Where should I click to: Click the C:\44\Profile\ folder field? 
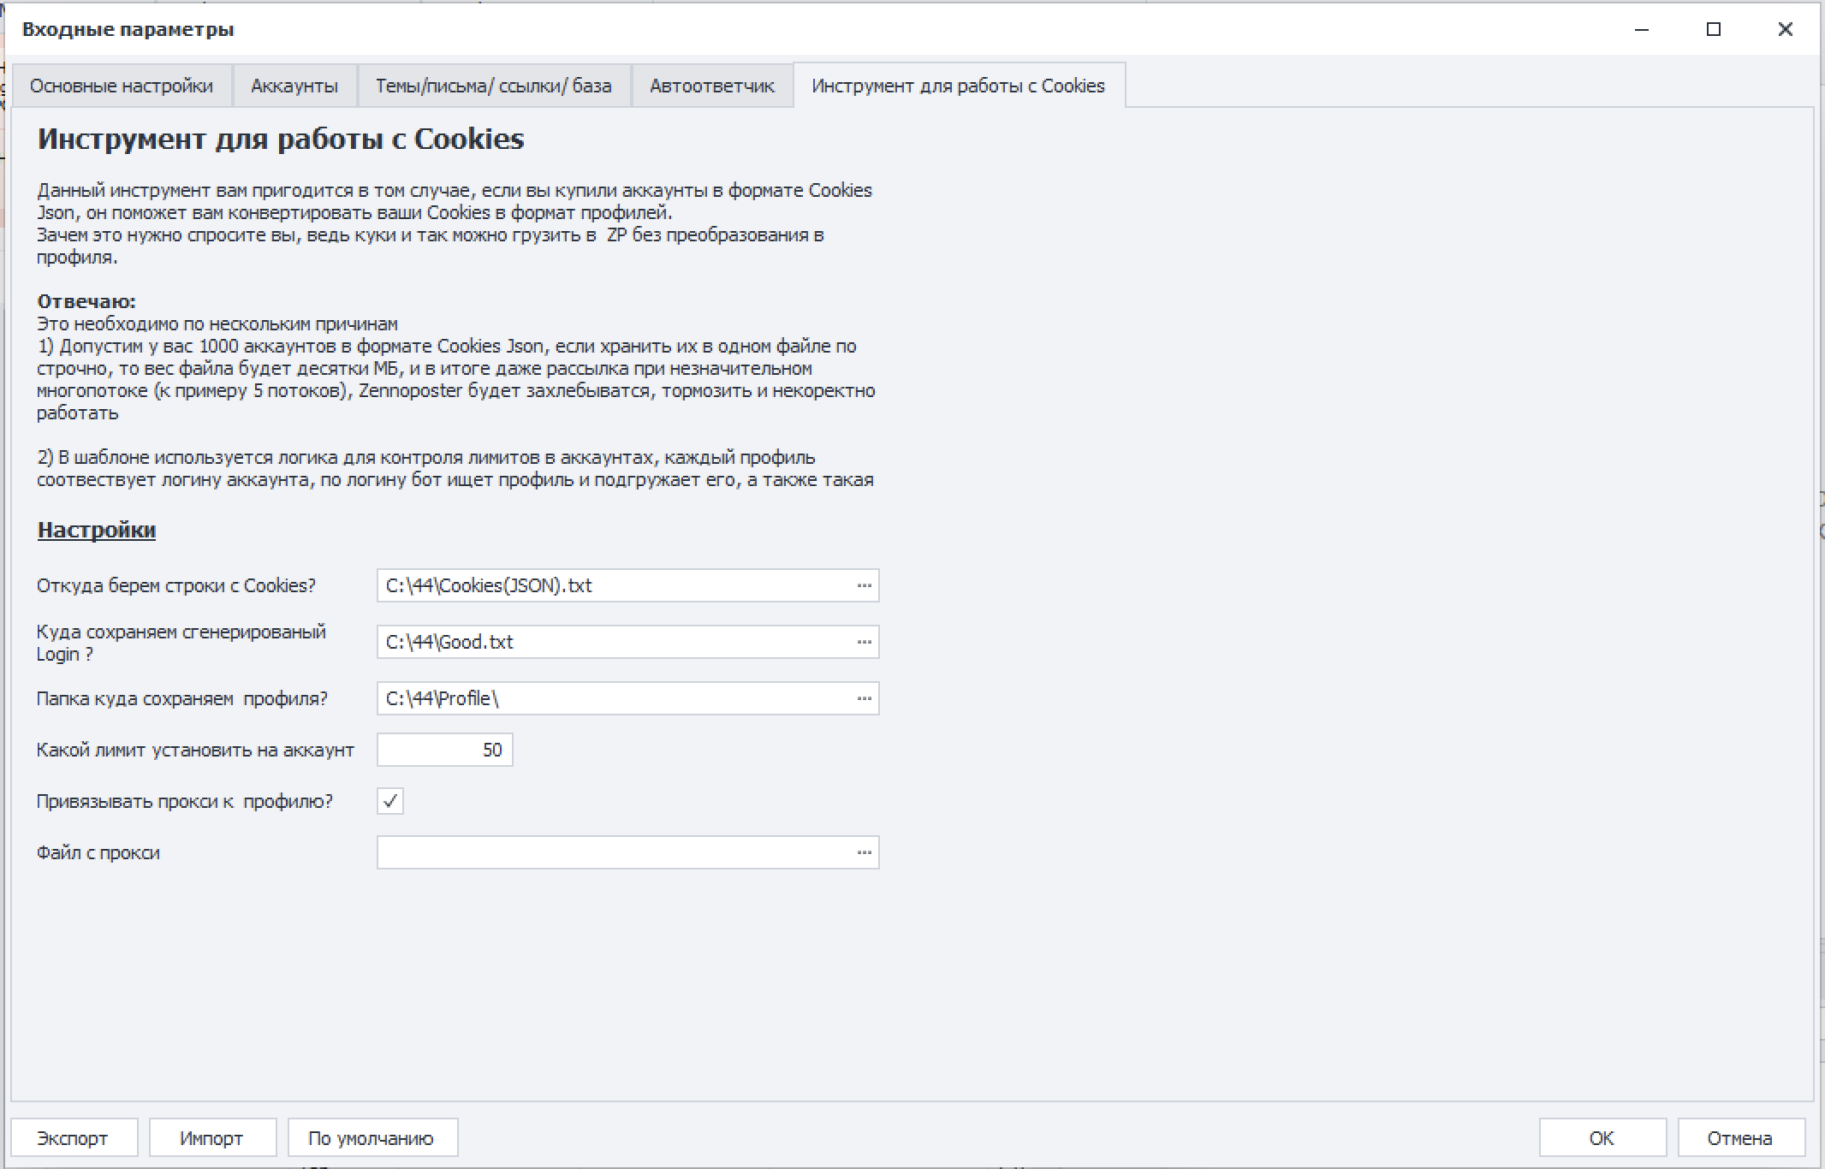[x=612, y=699]
